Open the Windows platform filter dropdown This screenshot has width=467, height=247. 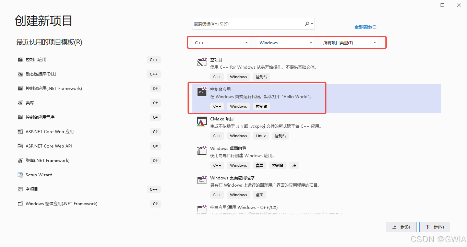click(x=286, y=43)
